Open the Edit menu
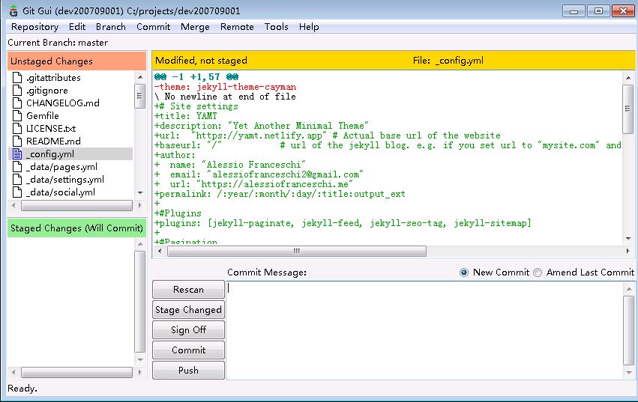Image resolution: width=638 pixels, height=402 pixels. [x=77, y=27]
